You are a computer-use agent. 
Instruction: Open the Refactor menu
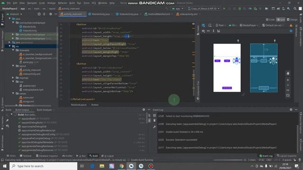(x=62, y=3)
